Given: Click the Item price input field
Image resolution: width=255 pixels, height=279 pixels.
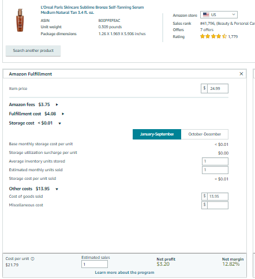Looking at the screenshot, I should (217, 88).
